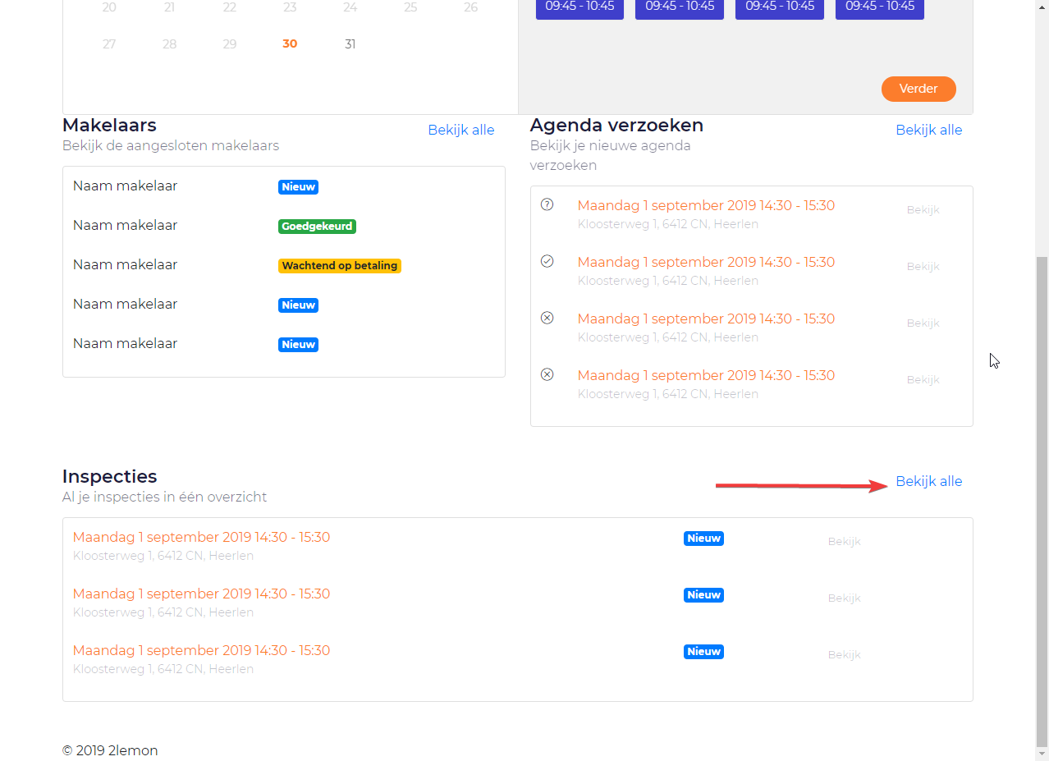Choose the first 09:45 - 10:45 time slot
Viewport: 1049px width, 761px height.
click(x=579, y=7)
